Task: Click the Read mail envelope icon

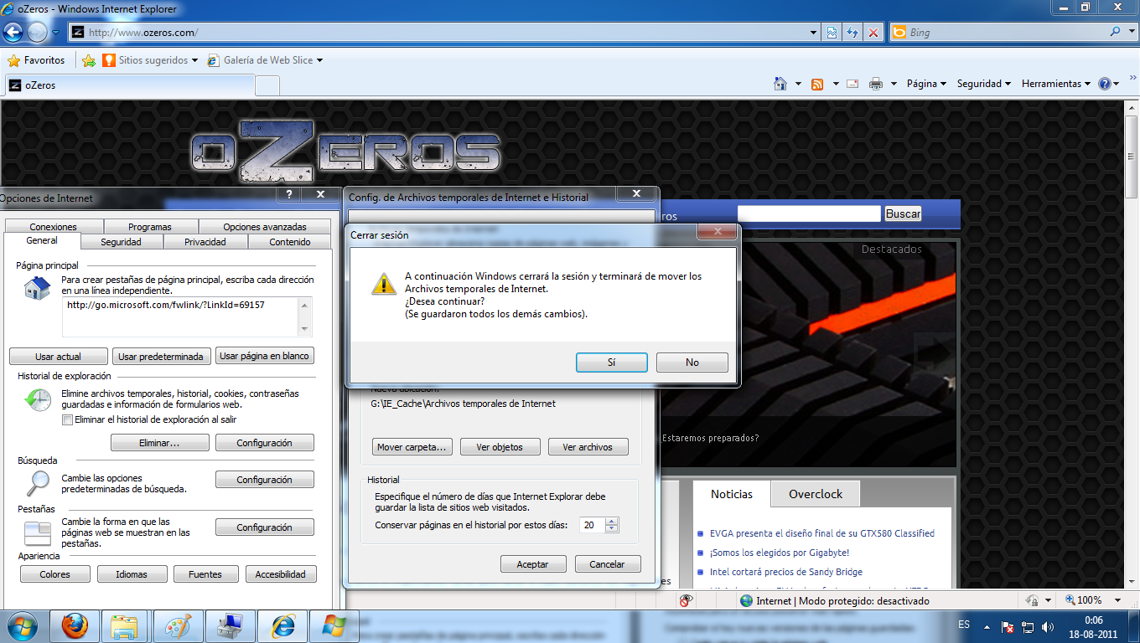Action: [x=852, y=84]
